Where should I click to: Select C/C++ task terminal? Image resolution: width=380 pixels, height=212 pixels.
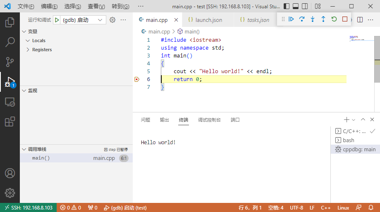click(x=355, y=131)
